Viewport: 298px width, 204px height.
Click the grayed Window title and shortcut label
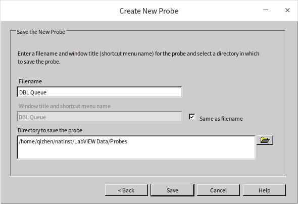[65, 106]
